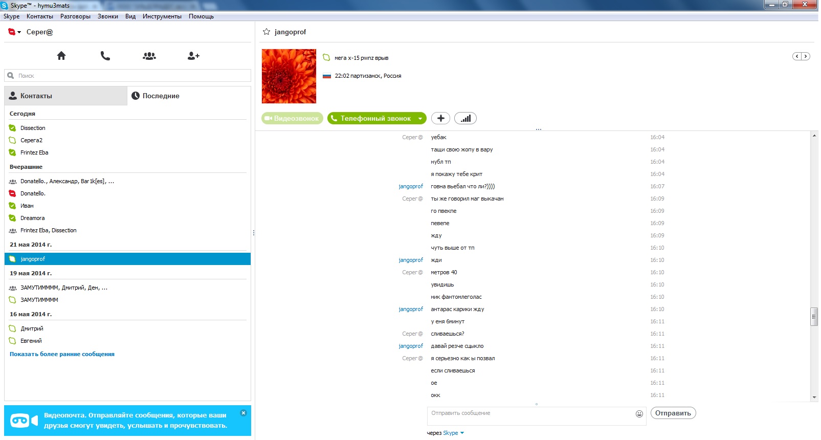Open the Frintez Eba conversation
Screen dimensions: 821x440
click(127, 152)
